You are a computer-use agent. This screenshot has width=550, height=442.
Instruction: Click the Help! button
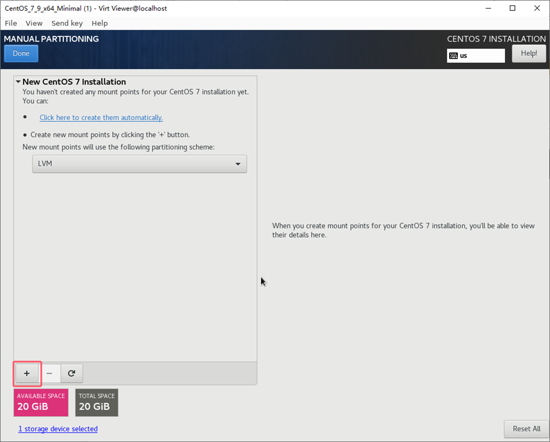(529, 54)
